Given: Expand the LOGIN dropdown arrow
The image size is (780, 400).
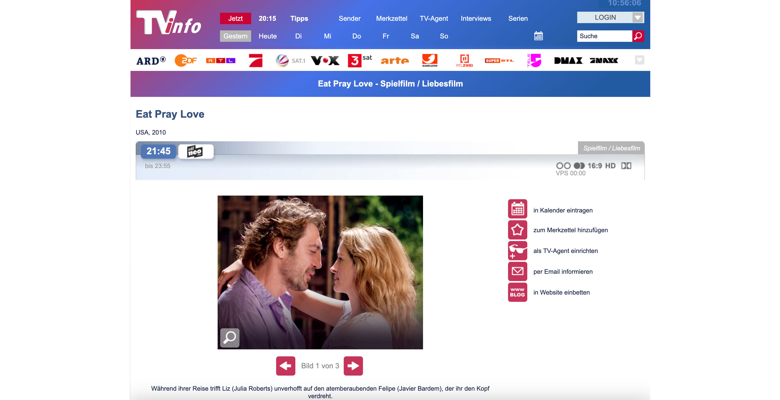Looking at the screenshot, I should [x=638, y=18].
